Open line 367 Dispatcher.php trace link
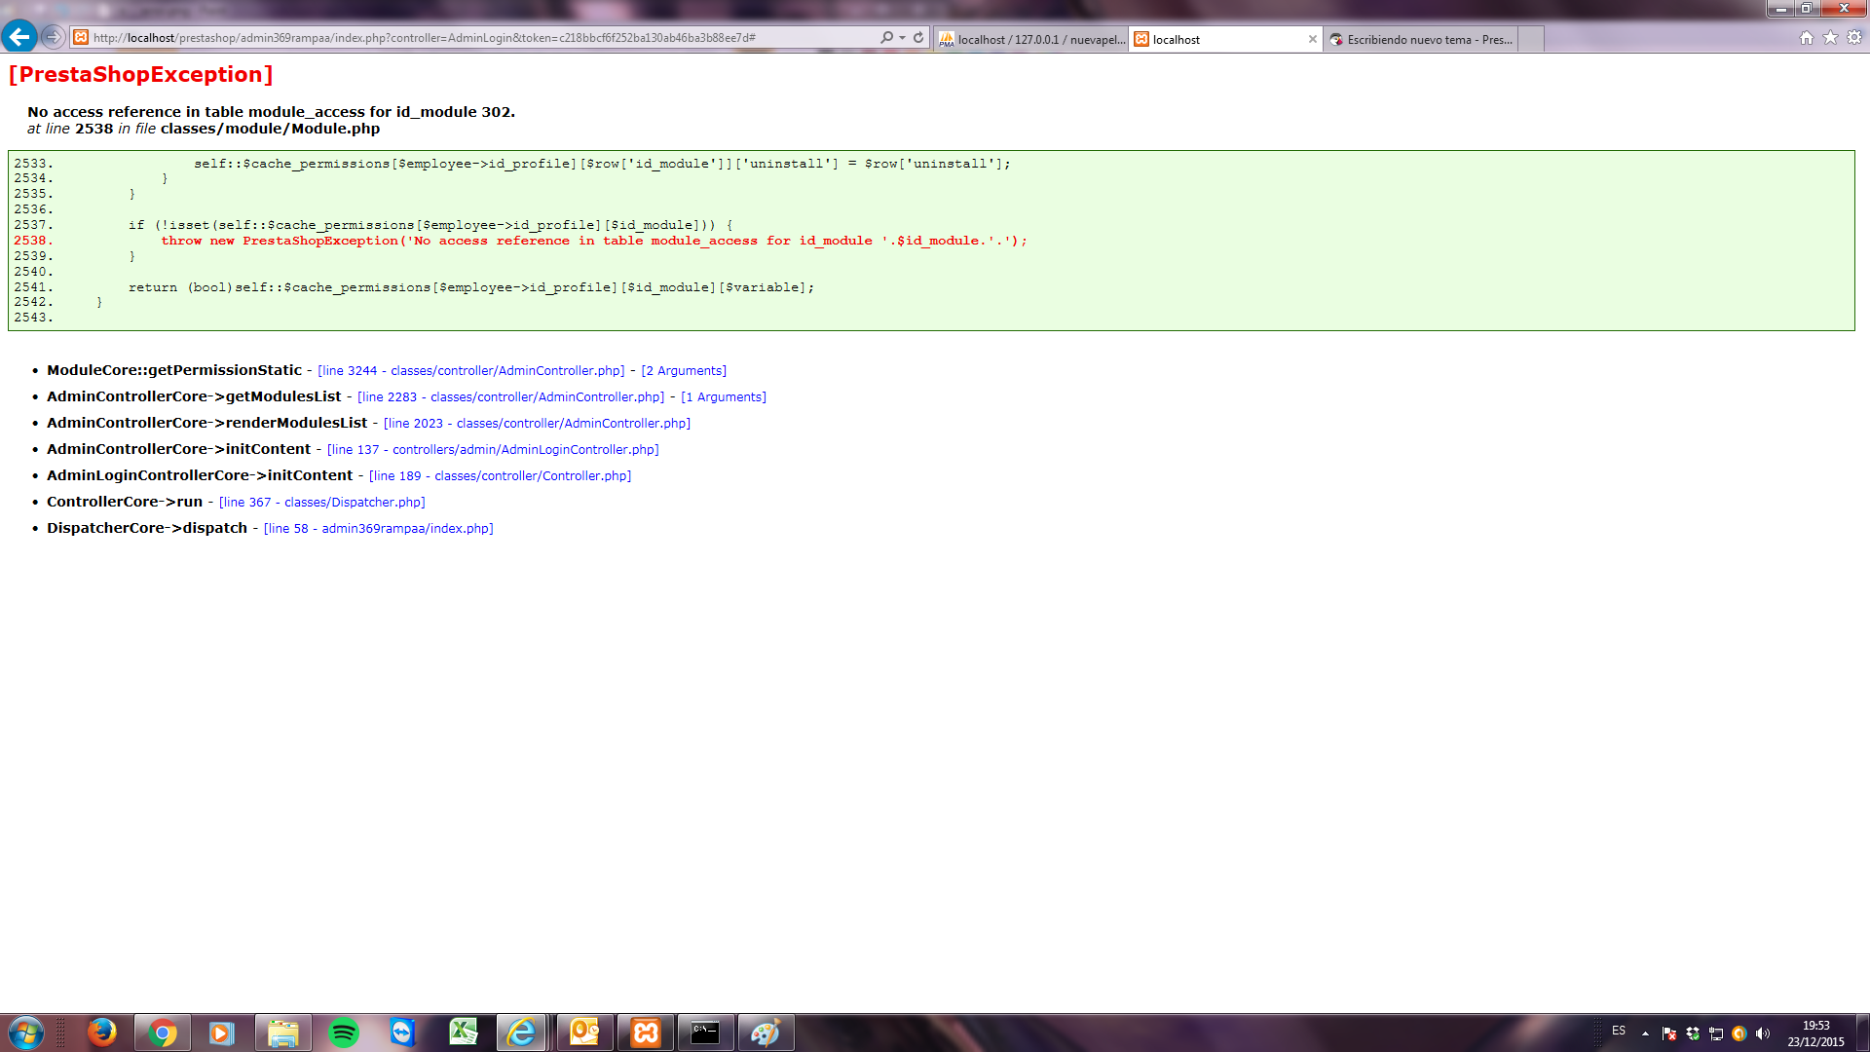Image resolution: width=1870 pixels, height=1052 pixels. [x=322, y=503]
